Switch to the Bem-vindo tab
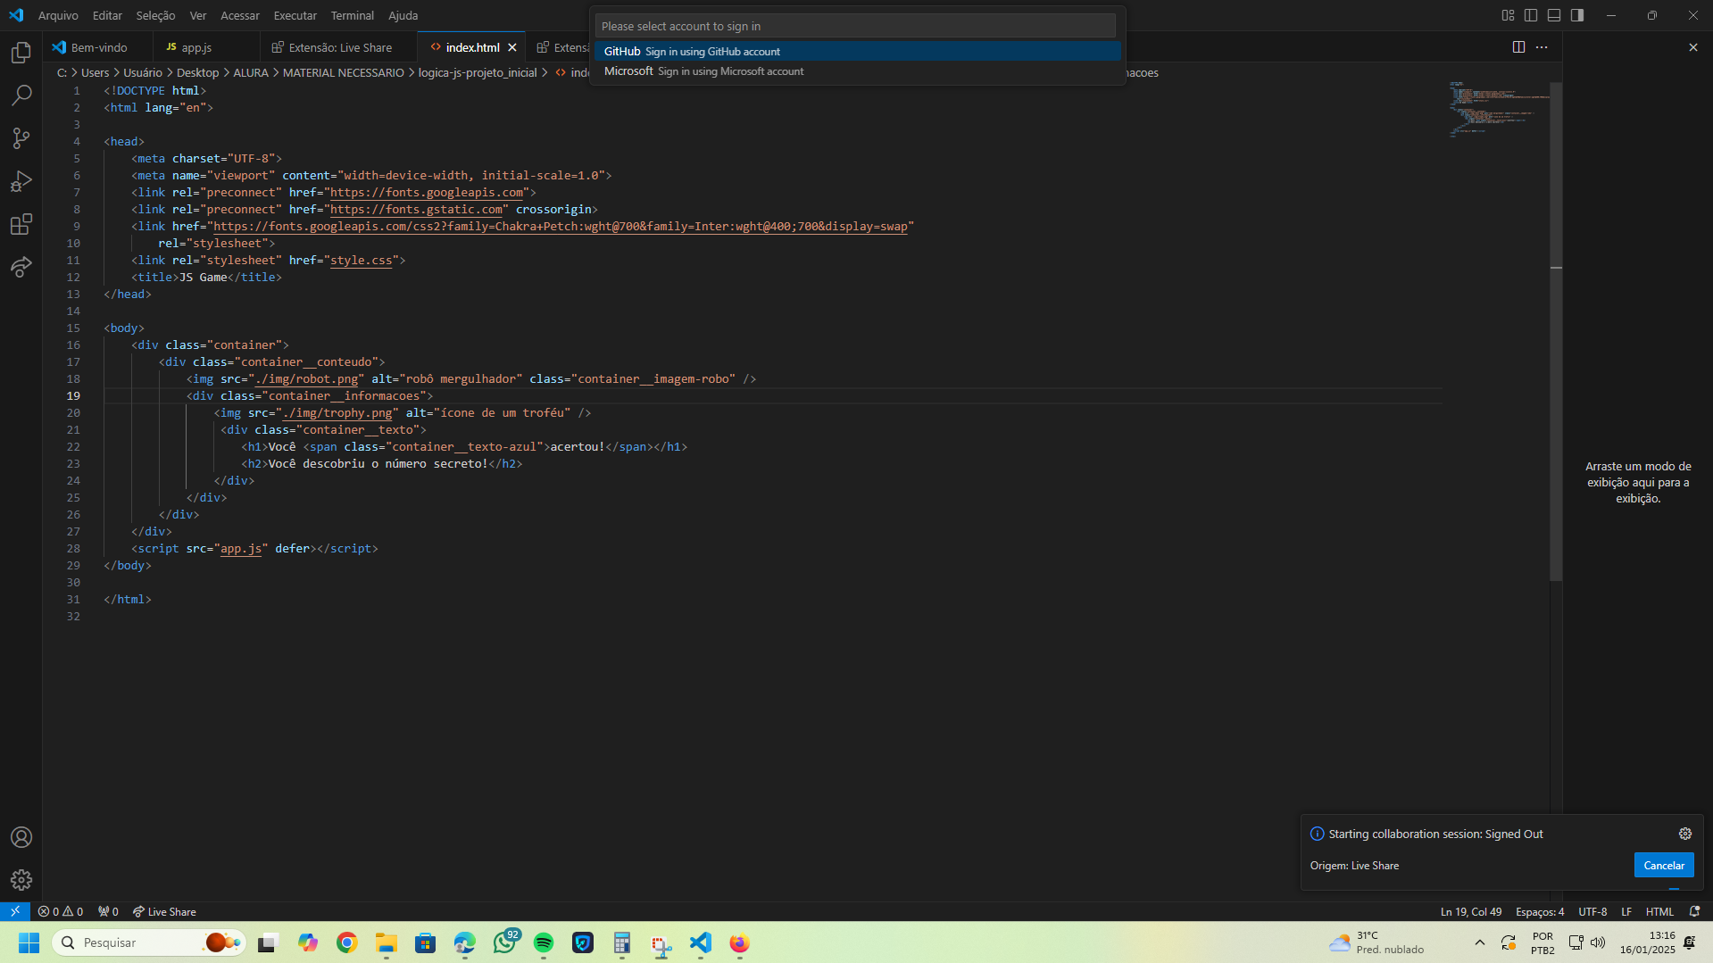This screenshot has height=963, width=1713. 98,47
